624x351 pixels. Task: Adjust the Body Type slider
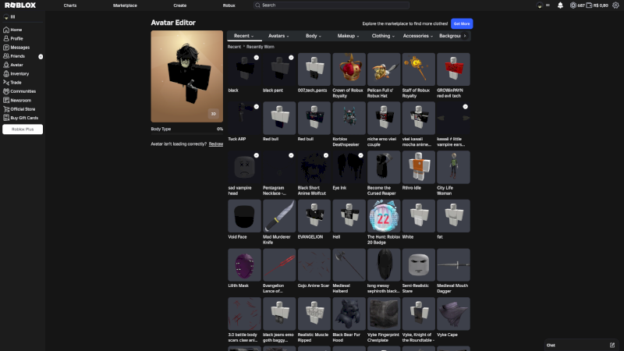pyautogui.click(x=186, y=133)
